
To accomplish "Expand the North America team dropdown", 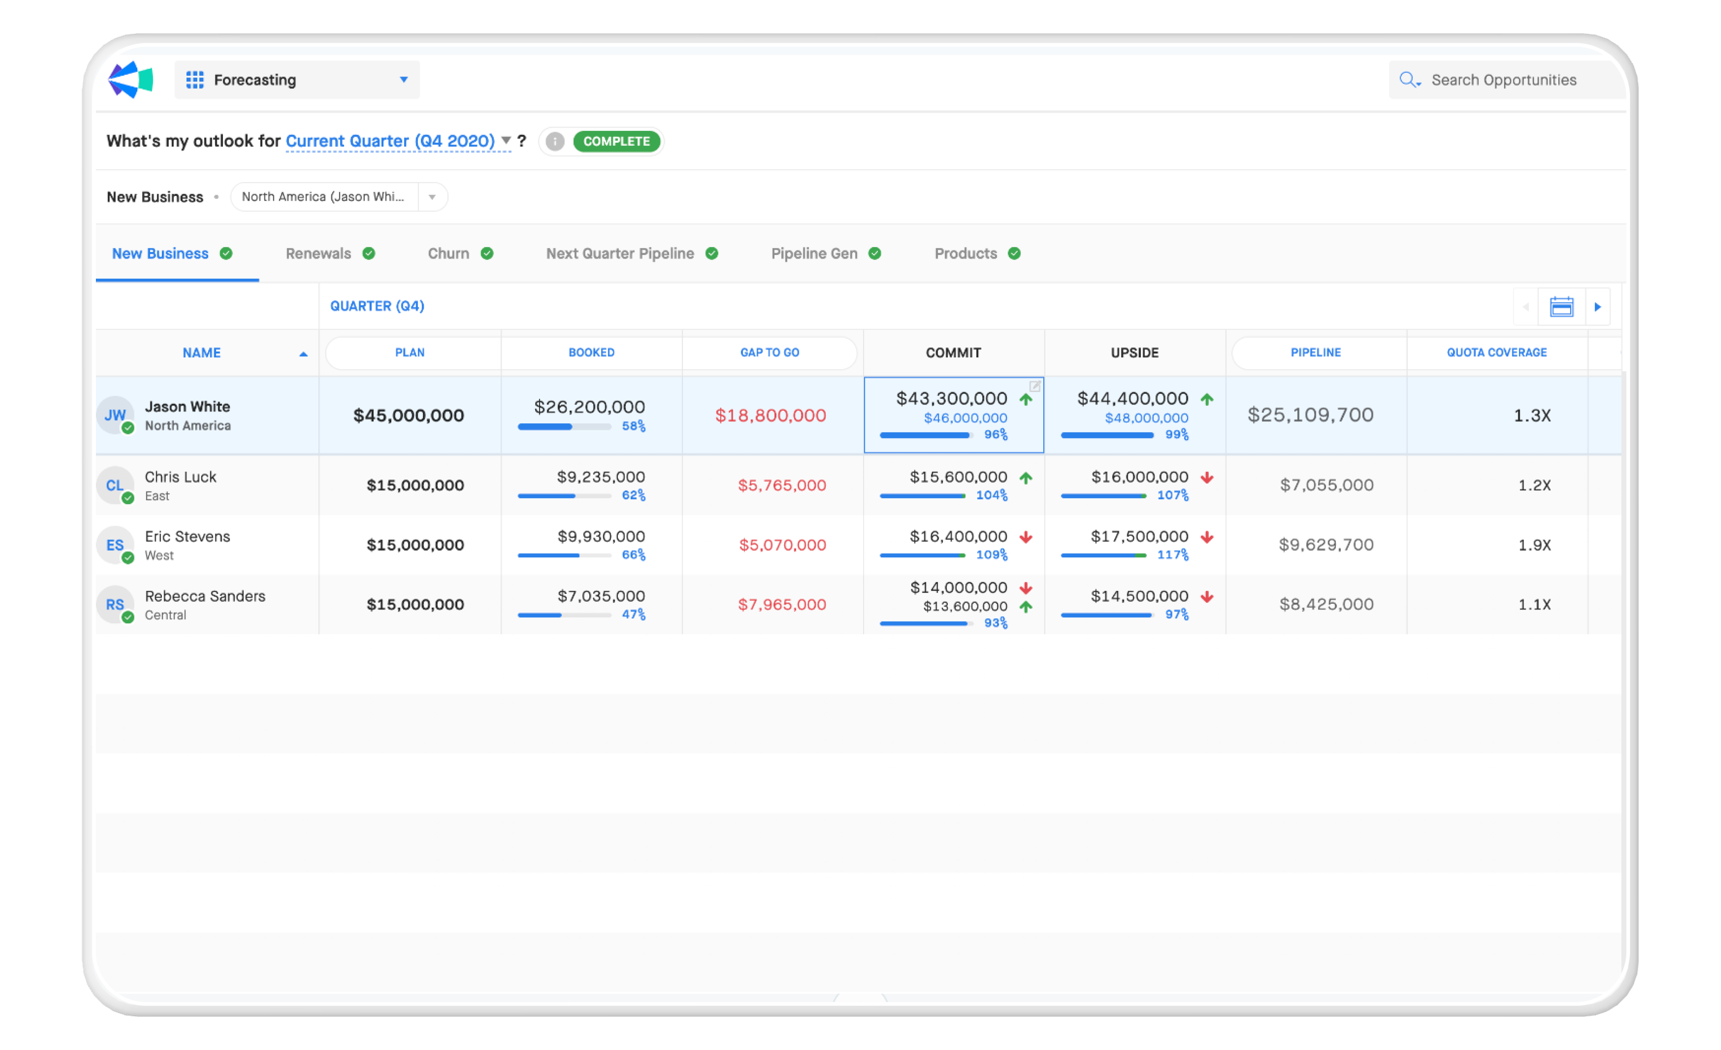I will (432, 197).
